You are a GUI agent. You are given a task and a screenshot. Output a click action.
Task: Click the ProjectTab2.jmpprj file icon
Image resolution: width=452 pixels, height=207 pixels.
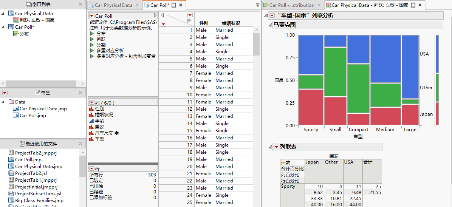point(11,153)
